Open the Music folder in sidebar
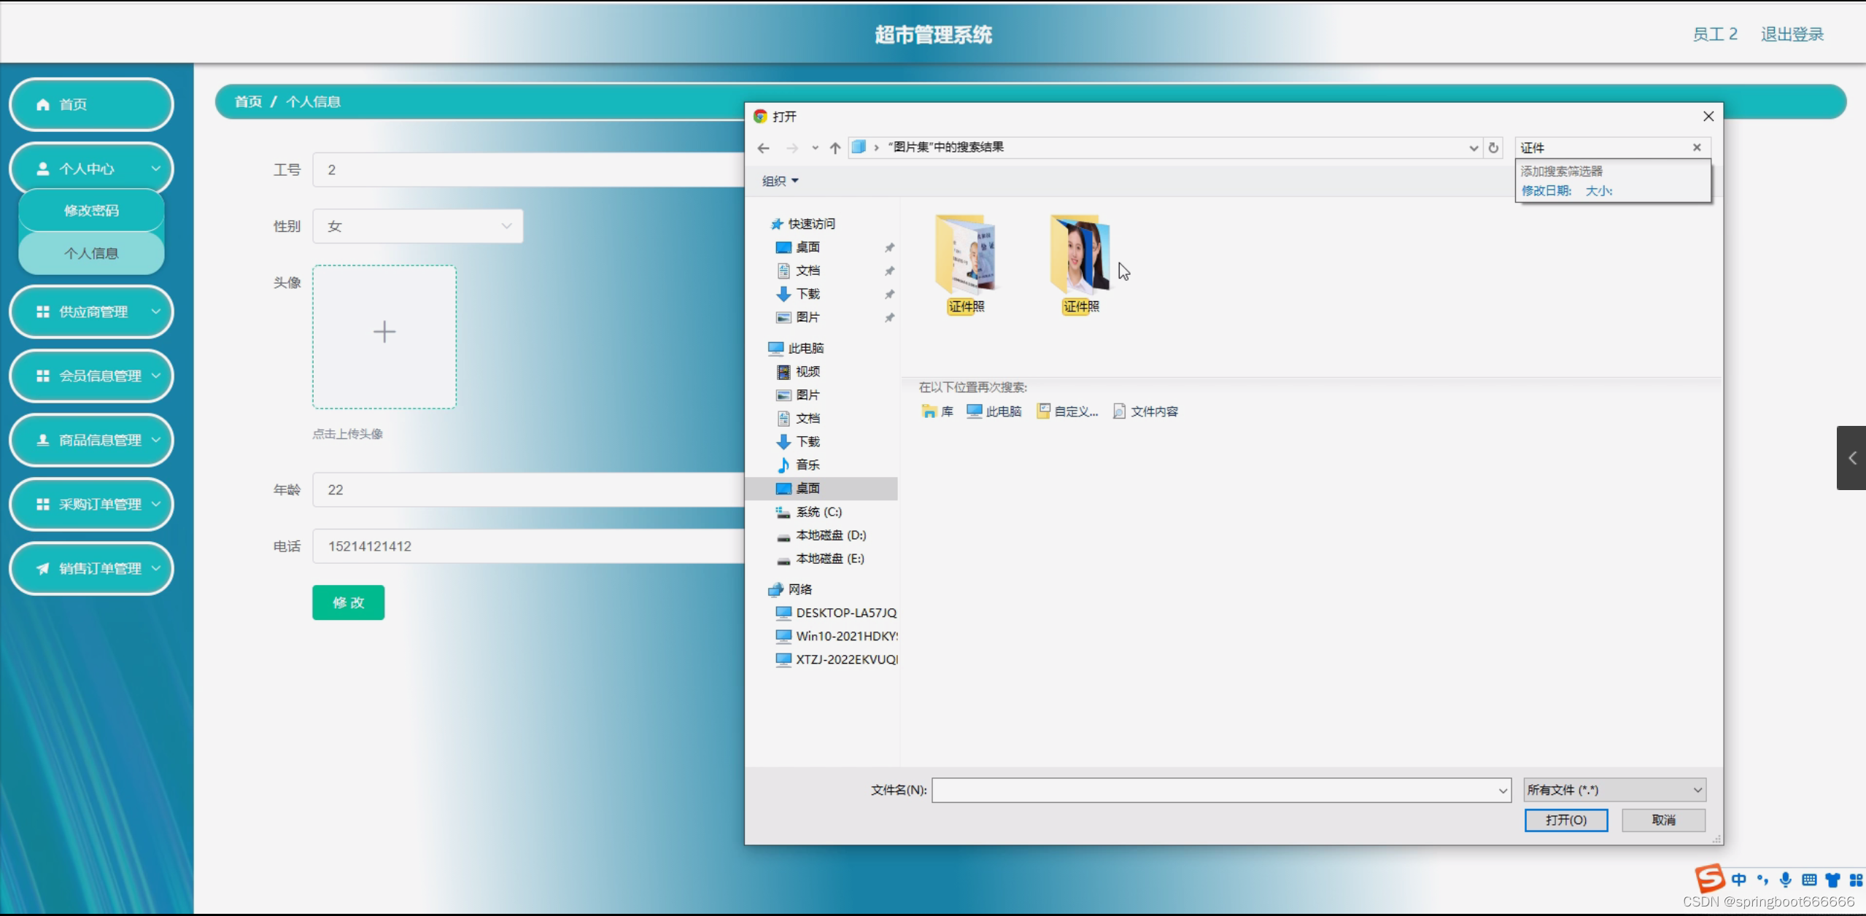This screenshot has height=916, width=1866. [x=807, y=465]
